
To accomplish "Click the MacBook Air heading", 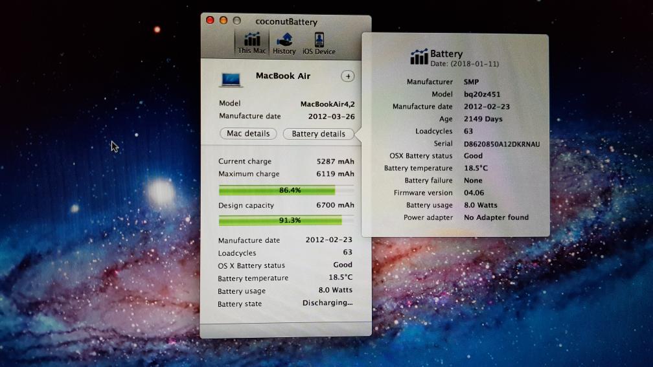I will [x=282, y=76].
